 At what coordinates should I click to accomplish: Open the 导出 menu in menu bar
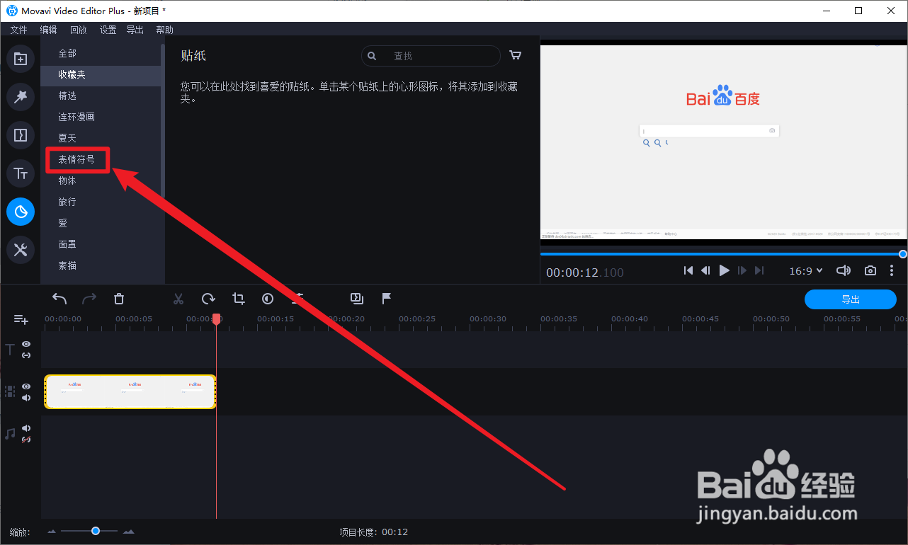tap(135, 30)
